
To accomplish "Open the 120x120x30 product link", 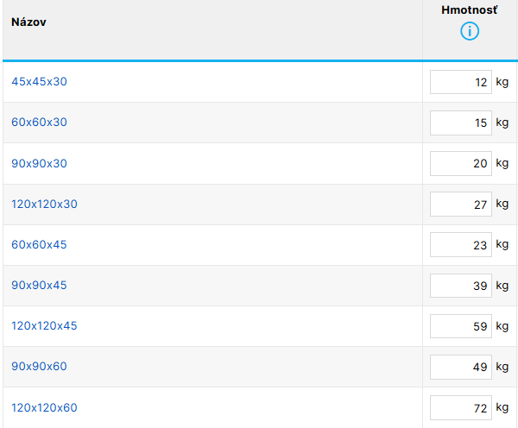I will (44, 205).
